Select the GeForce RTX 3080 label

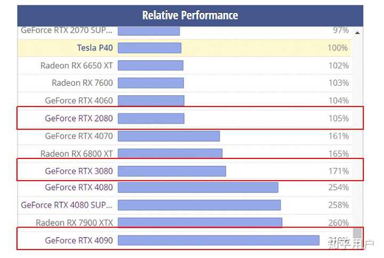click(x=79, y=171)
